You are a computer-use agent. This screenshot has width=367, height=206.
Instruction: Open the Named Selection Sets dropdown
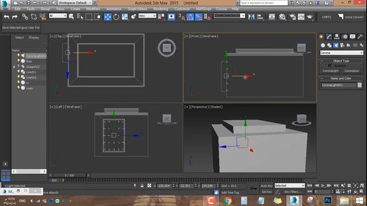click(x=229, y=15)
